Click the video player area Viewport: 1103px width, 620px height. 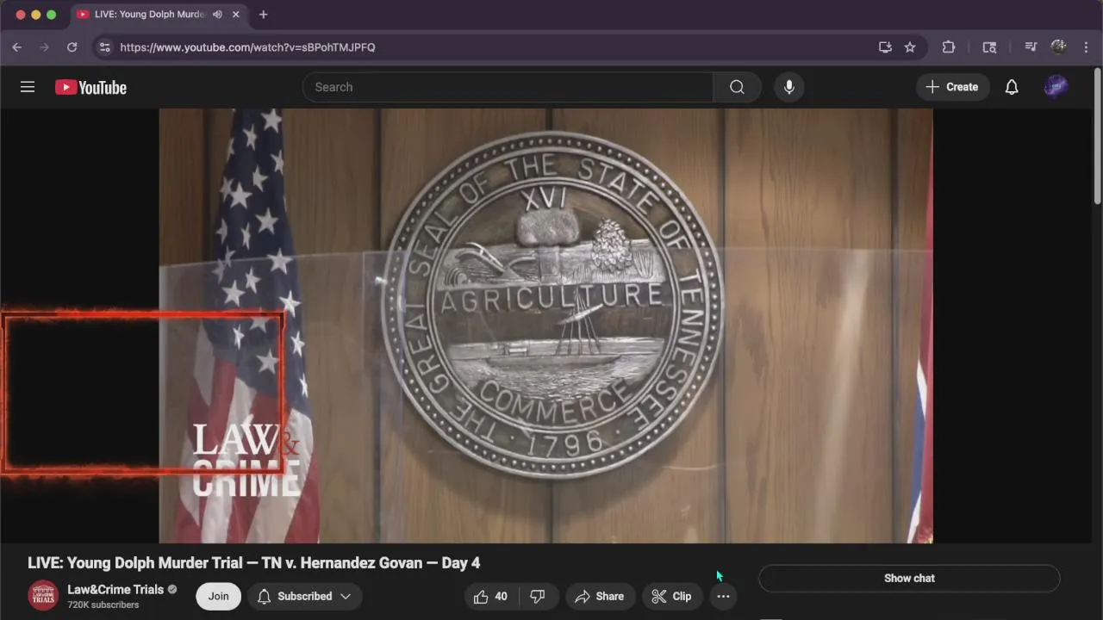click(x=545, y=325)
